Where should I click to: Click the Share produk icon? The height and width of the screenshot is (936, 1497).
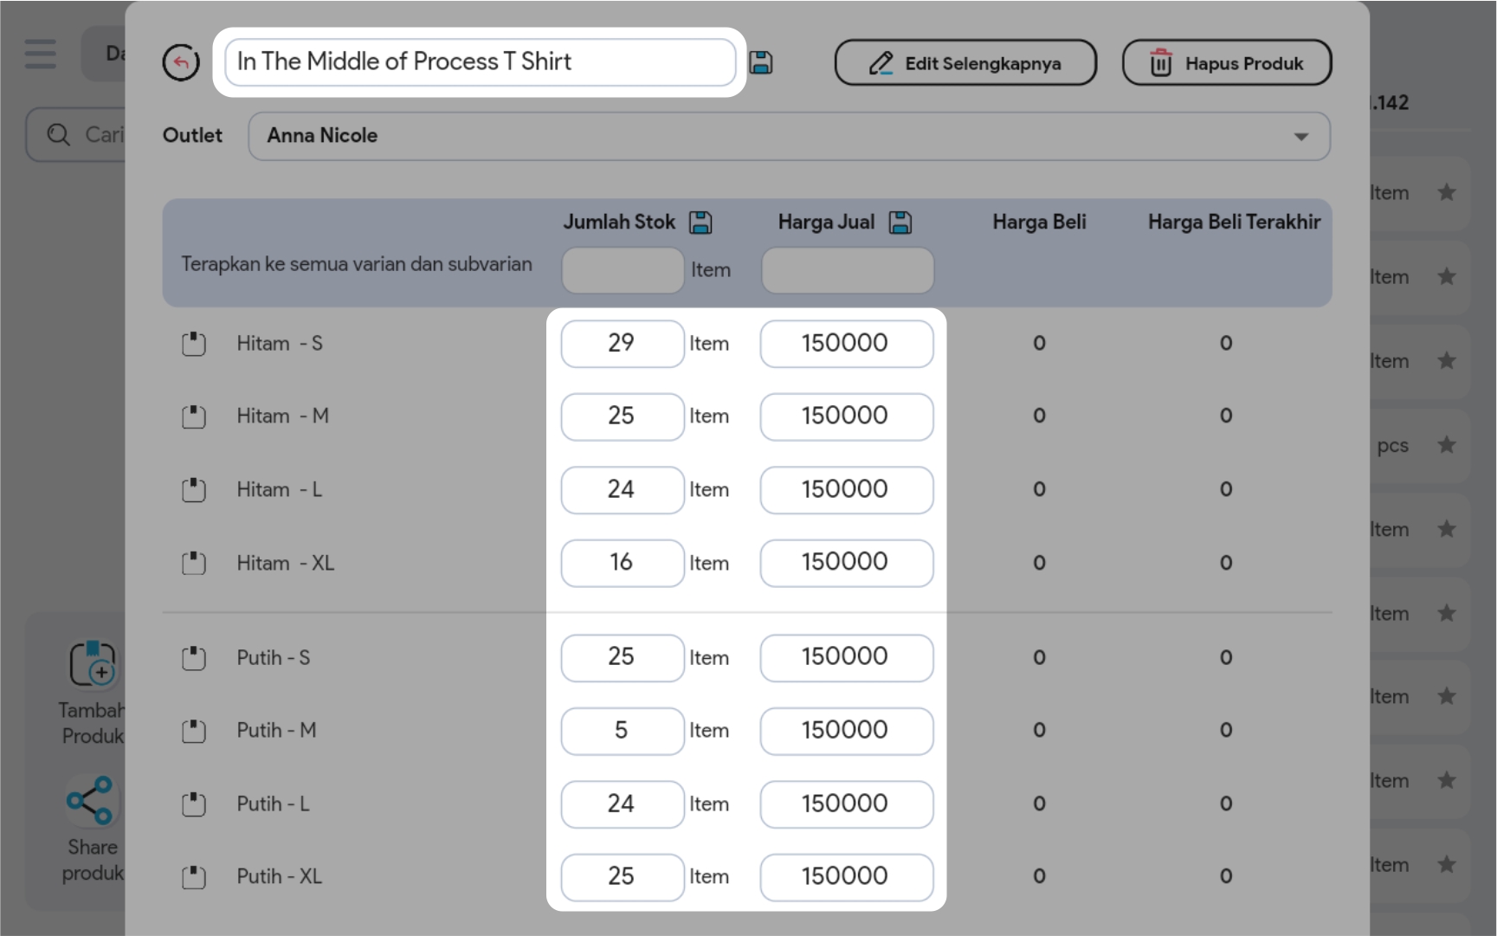pos(91,800)
